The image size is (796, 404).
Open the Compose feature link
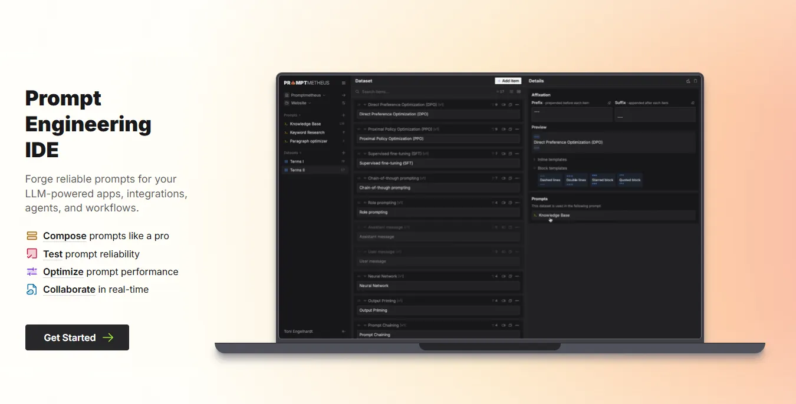[x=65, y=236]
